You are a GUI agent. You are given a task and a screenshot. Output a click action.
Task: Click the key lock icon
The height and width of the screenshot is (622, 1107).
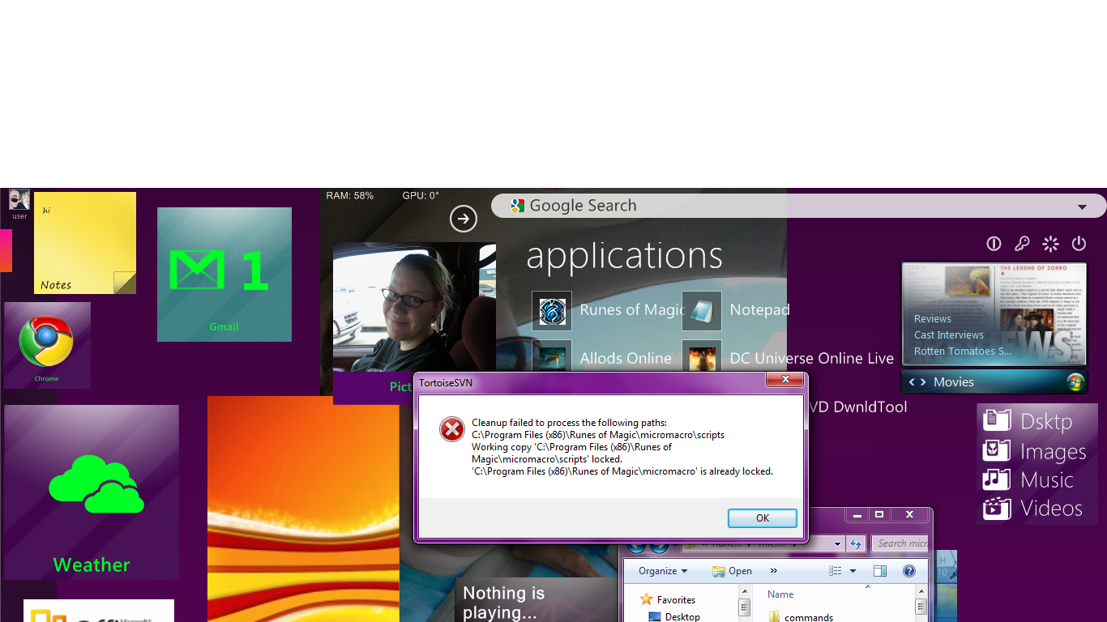coord(1022,244)
